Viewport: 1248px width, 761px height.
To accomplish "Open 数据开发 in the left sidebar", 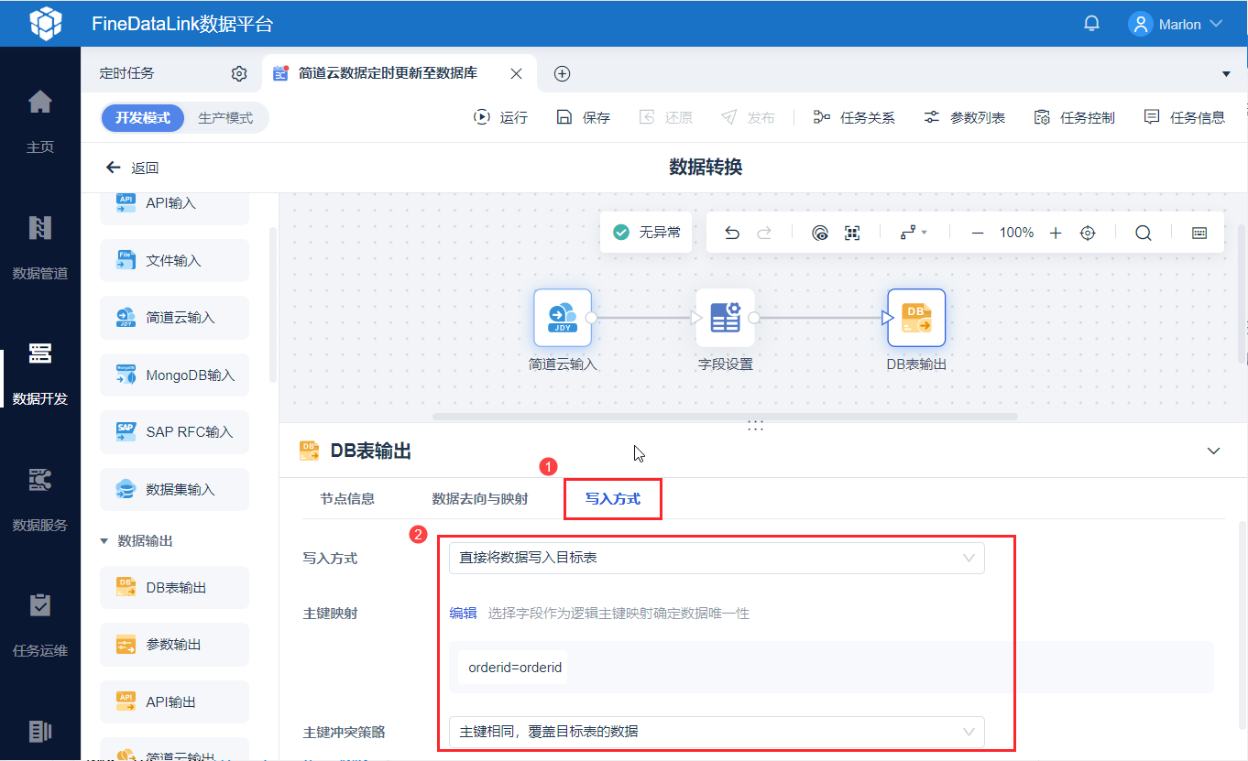I will pyautogui.click(x=40, y=372).
